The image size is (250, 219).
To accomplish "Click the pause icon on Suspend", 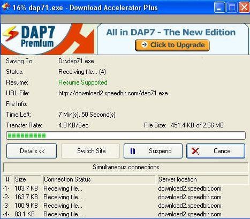I will pyautogui.click(x=133, y=151).
